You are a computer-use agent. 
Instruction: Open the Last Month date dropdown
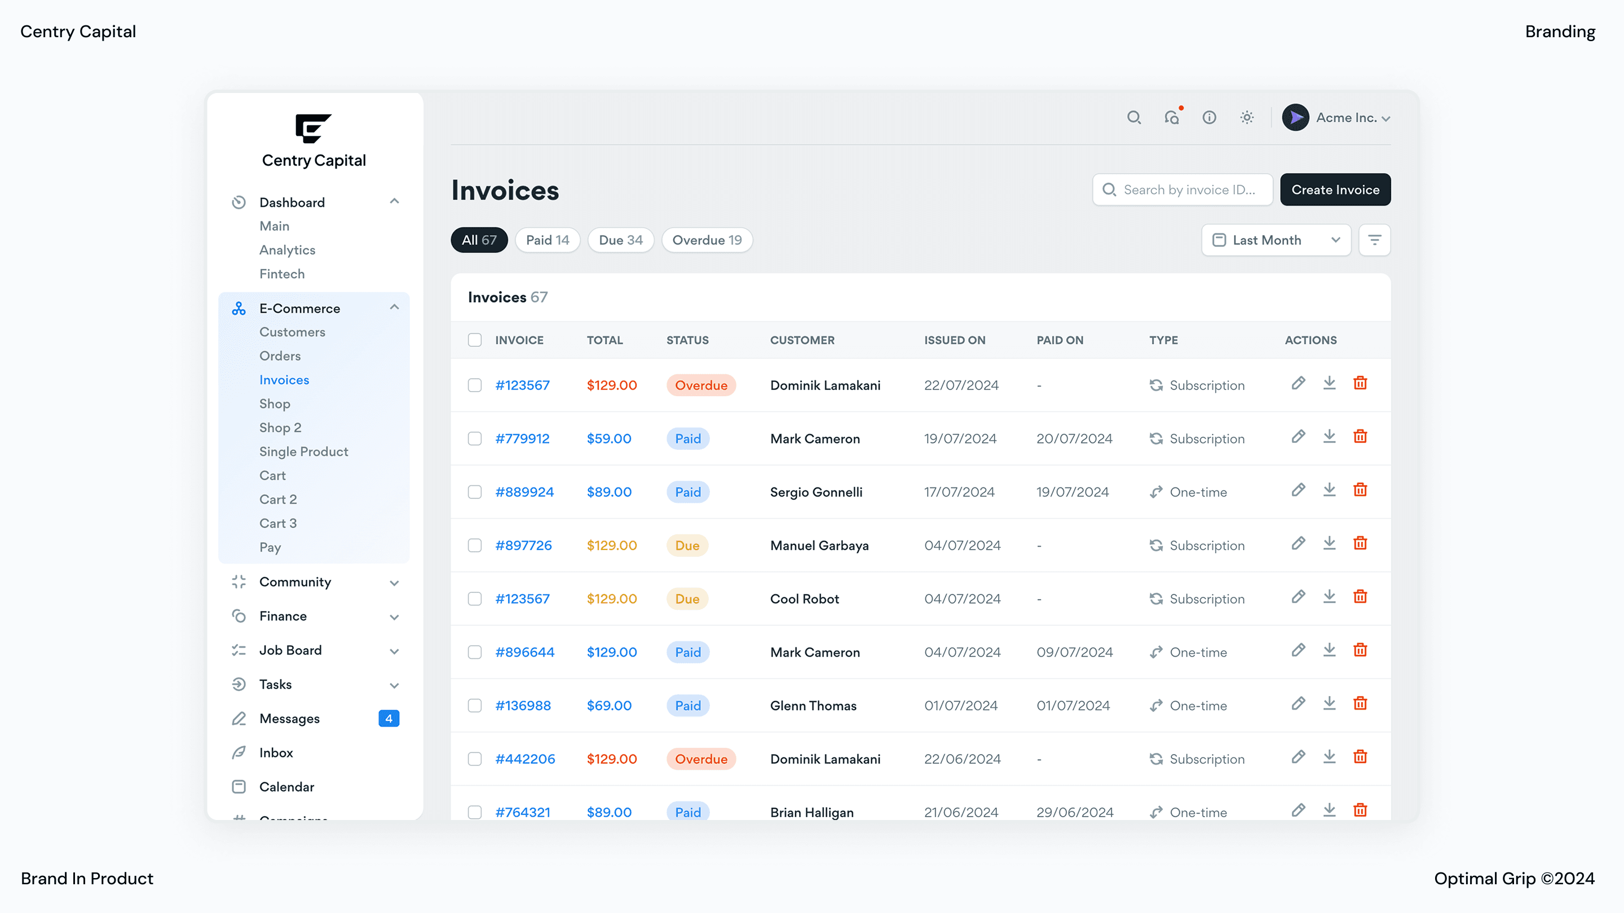pyautogui.click(x=1276, y=240)
